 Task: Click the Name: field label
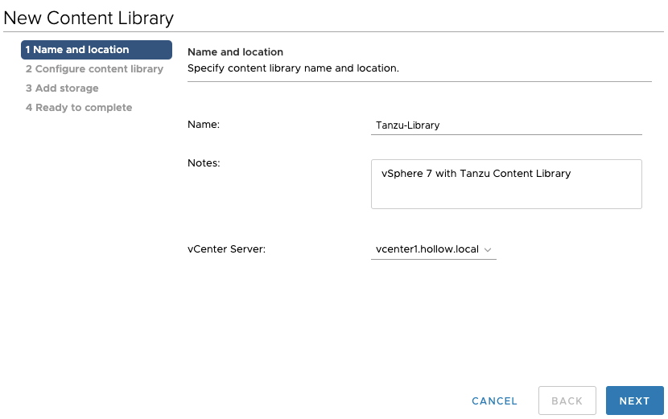[204, 125]
